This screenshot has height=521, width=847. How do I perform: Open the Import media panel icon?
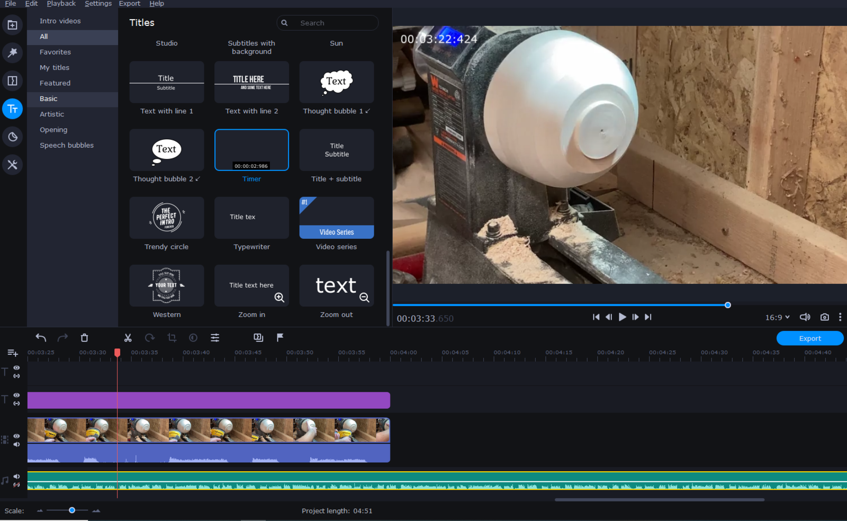pyautogui.click(x=12, y=25)
